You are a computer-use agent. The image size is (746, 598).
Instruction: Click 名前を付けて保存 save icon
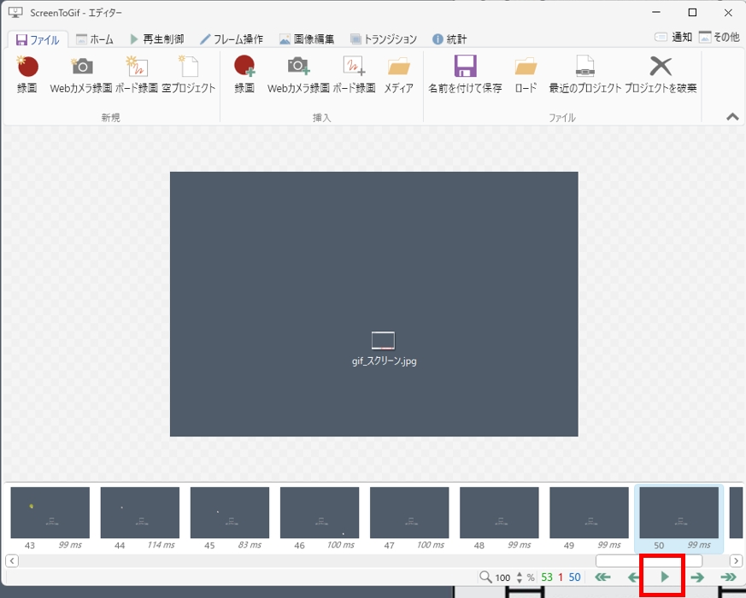(465, 73)
